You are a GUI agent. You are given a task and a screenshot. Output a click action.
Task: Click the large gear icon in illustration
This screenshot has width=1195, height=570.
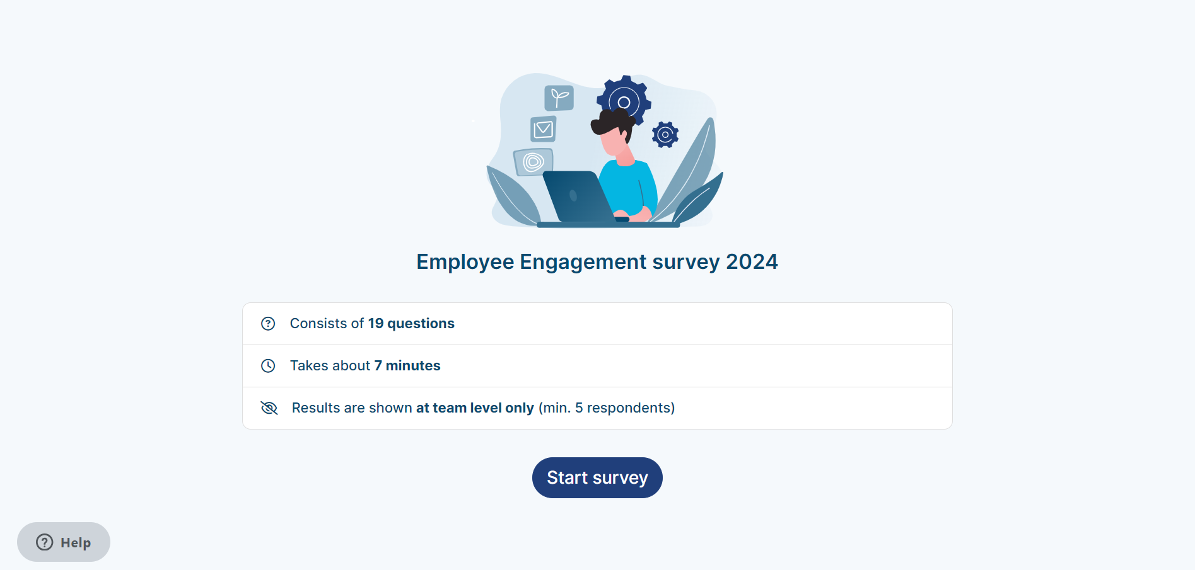tap(624, 101)
